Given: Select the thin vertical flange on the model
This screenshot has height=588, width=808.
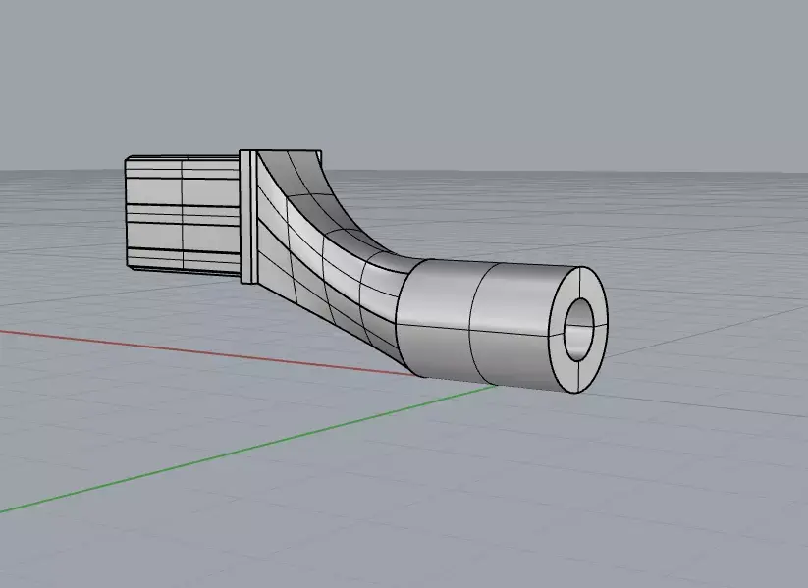Looking at the screenshot, I should tap(247, 216).
